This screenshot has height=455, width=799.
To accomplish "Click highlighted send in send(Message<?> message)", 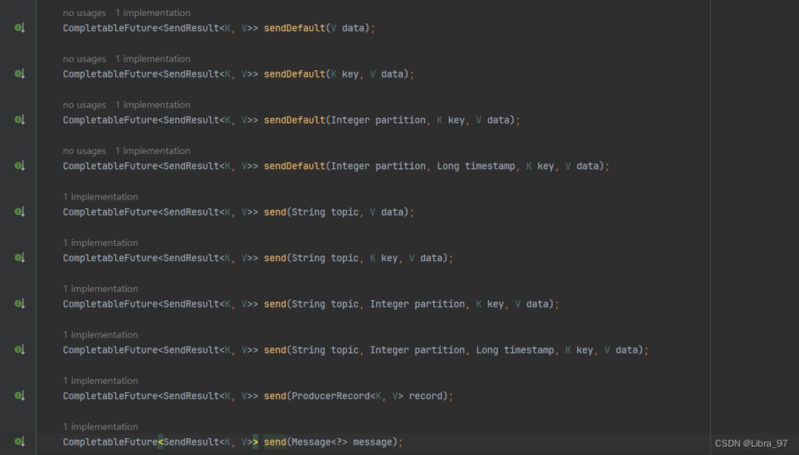I will click(275, 441).
